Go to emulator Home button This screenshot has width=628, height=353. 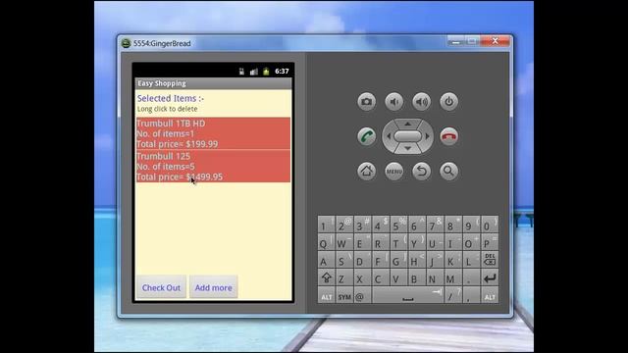[366, 172]
